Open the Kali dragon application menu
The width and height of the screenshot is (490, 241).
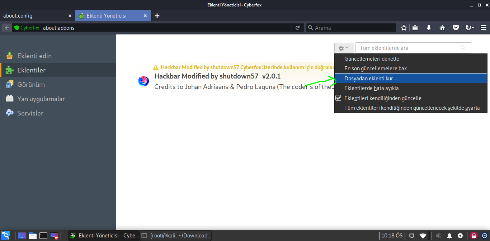(6, 236)
